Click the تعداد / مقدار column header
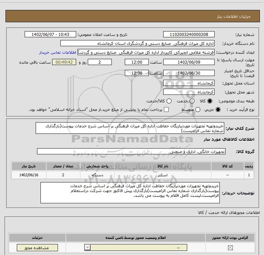Screen dimensions: 264x255 click(x=63, y=166)
